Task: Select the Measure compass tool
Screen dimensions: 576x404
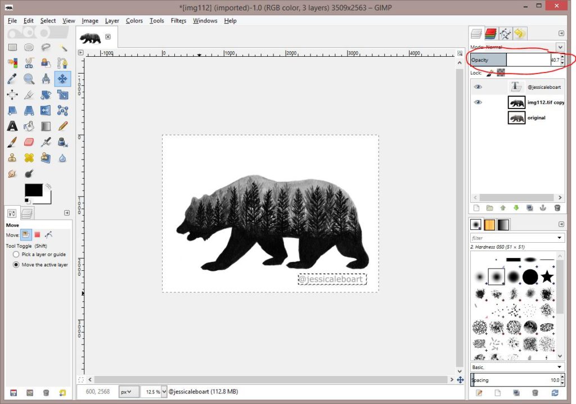Action: click(46, 79)
